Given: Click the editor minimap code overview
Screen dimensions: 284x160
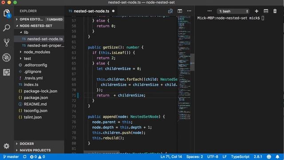Looking at the screenshot, I should click(x=184, y=69).
